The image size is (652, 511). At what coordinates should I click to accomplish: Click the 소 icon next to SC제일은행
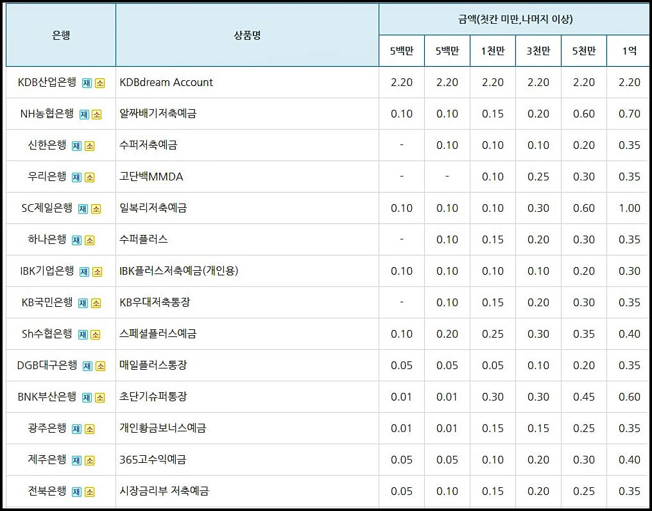click(96, 209)
